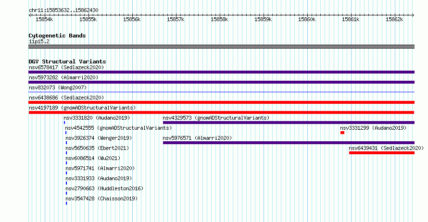Open nsv4542555 (gnomADStructuralVariants) label
Screen dimensions: 428x222
click(118, 128)
